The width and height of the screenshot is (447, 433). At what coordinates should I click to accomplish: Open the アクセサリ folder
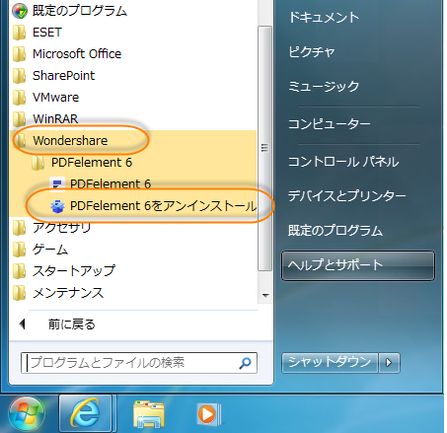coord(61,228)
